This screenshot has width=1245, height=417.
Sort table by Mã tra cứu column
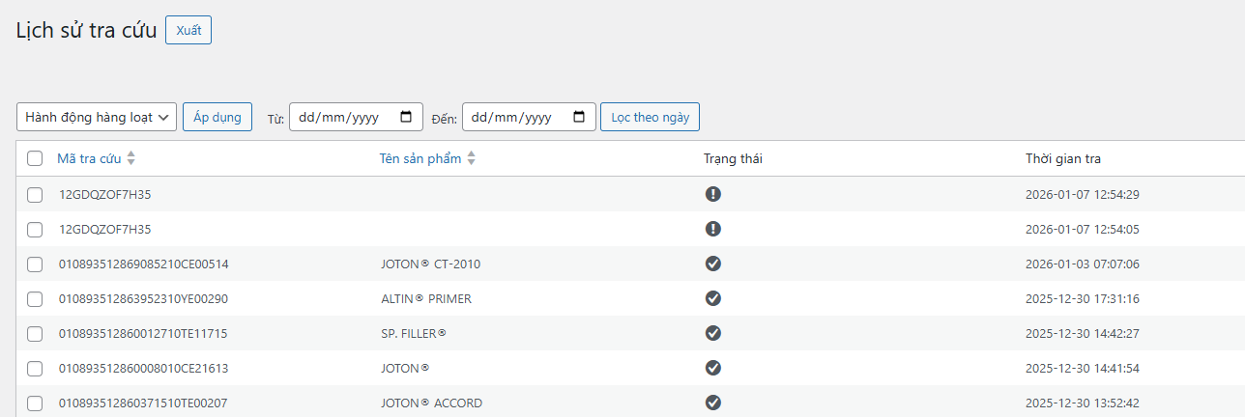89,158
